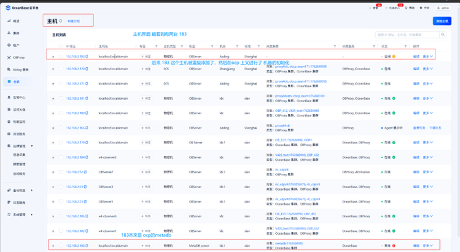
Task: Click the OceanBase cloud platform logo
Action: tap(22, 7)
